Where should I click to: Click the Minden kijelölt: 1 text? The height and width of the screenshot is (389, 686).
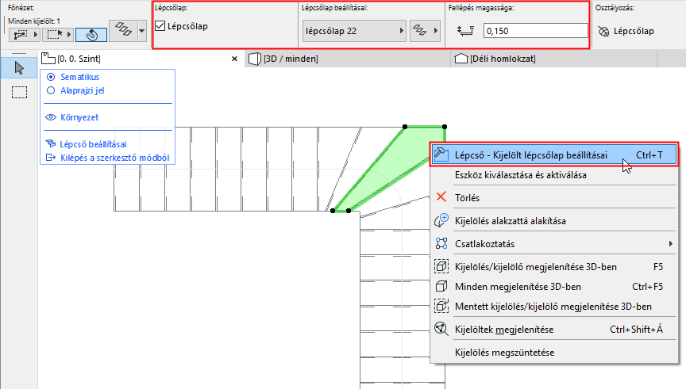(33, 21)
